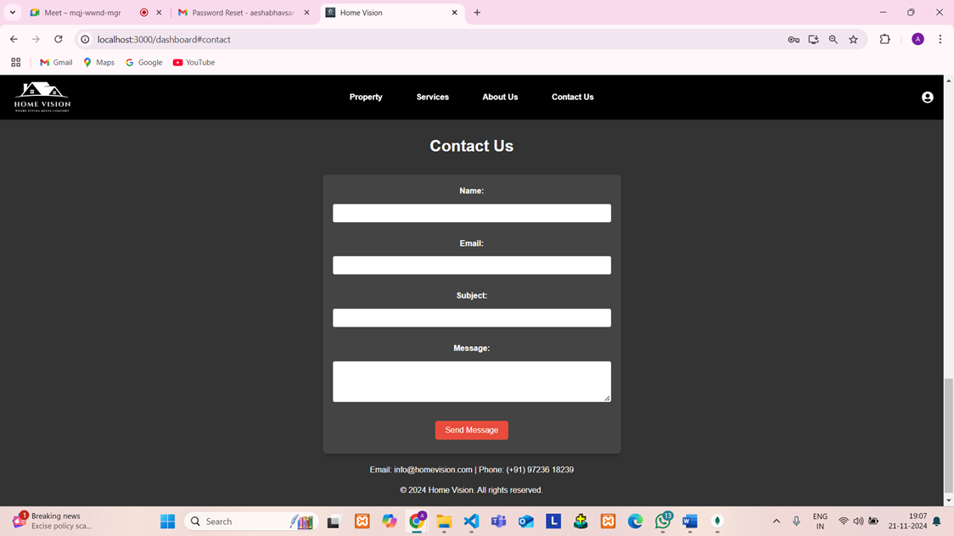Switch to the Password Reset Gmail tab

coord(242,13)
